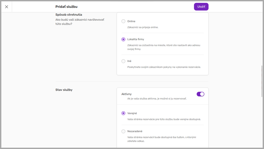Click description under Lokalita firmy option
The height and width of the screenshot is (149, 264).
pyautogui.click(x=164, y=47)
